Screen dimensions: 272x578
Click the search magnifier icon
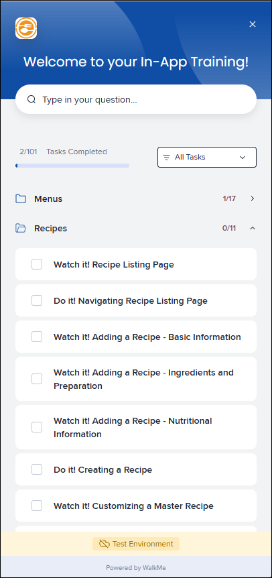tap(31, 99)
